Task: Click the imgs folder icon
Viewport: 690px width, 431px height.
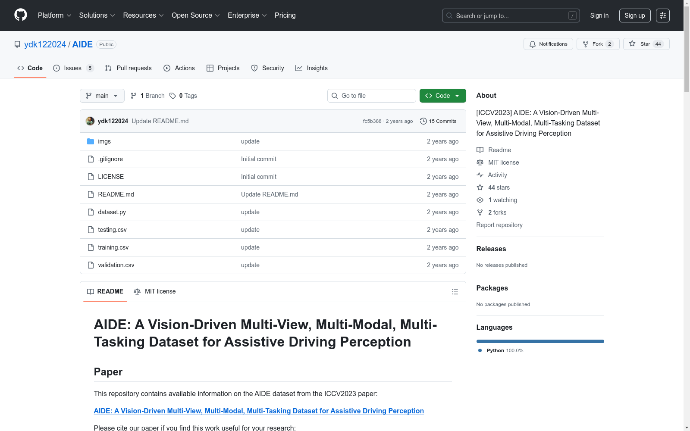Action: [x=91, y=141]
